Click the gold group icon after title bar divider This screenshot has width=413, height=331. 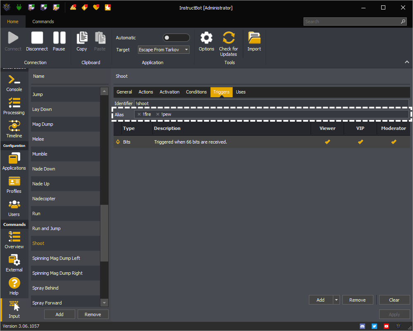pos(73,7)
